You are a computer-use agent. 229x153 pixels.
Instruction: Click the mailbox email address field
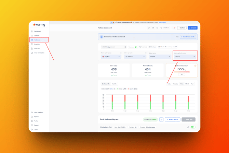pos(112,47)
